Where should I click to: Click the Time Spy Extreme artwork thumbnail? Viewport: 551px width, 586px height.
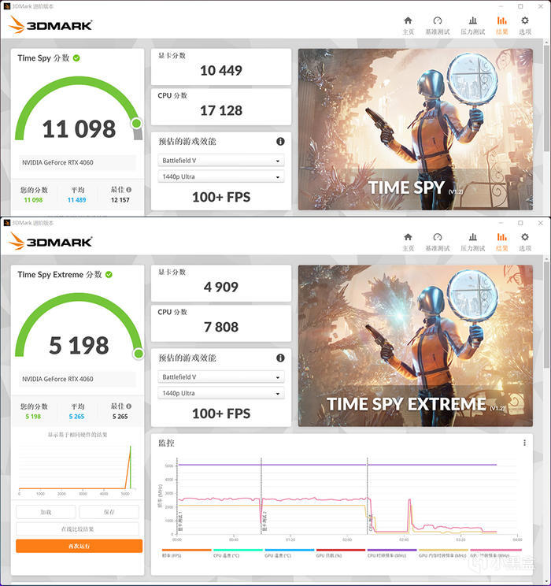click(416, 346)
